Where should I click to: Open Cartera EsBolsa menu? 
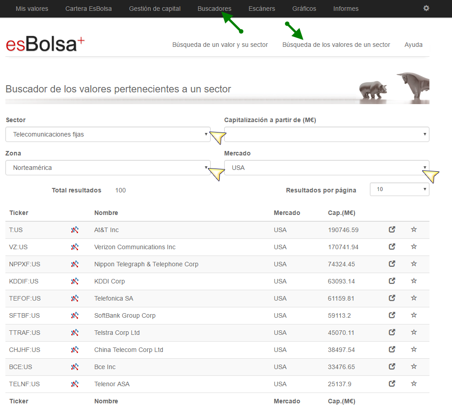tap(88, 9)
